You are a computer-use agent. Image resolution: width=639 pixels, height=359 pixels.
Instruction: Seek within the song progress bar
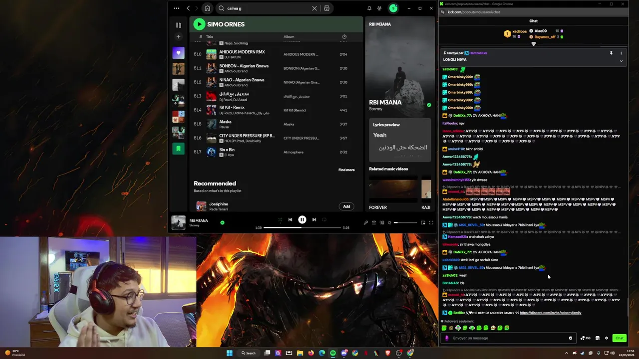(302, 228)
